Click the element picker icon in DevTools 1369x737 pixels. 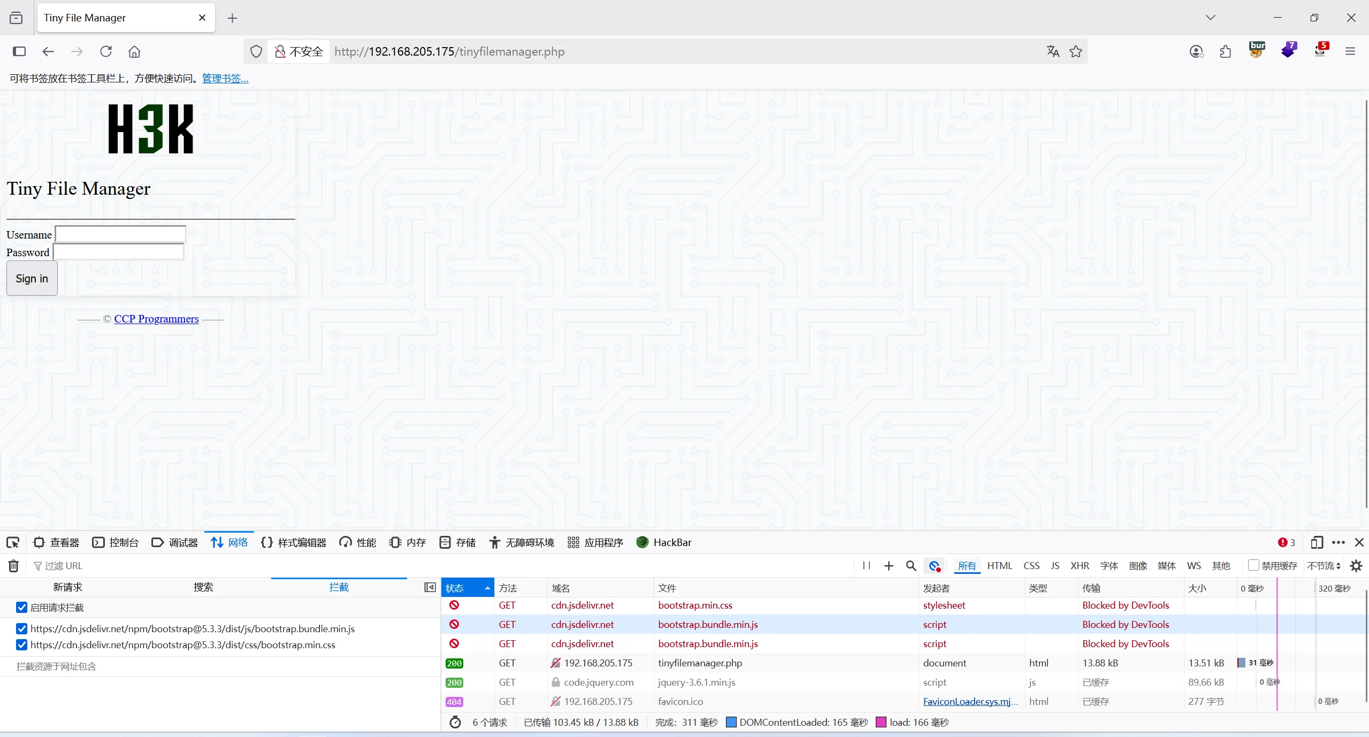(x=13, y=542)
